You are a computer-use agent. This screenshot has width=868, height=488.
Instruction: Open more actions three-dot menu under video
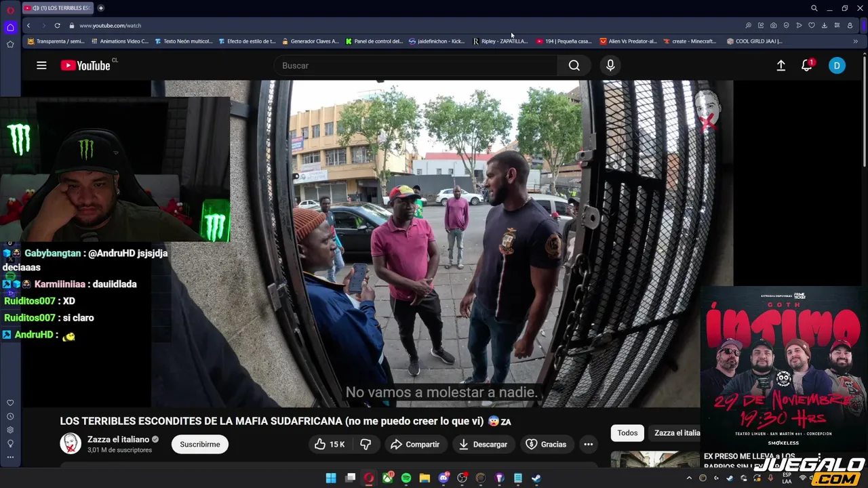click(589, 444)
